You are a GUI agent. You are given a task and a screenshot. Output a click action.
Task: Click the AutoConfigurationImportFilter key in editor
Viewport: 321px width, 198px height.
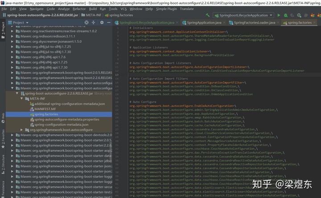[186, 83]
